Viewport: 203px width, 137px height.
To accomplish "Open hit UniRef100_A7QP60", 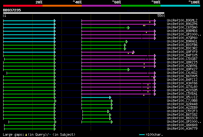I will (x=182, y=38).
